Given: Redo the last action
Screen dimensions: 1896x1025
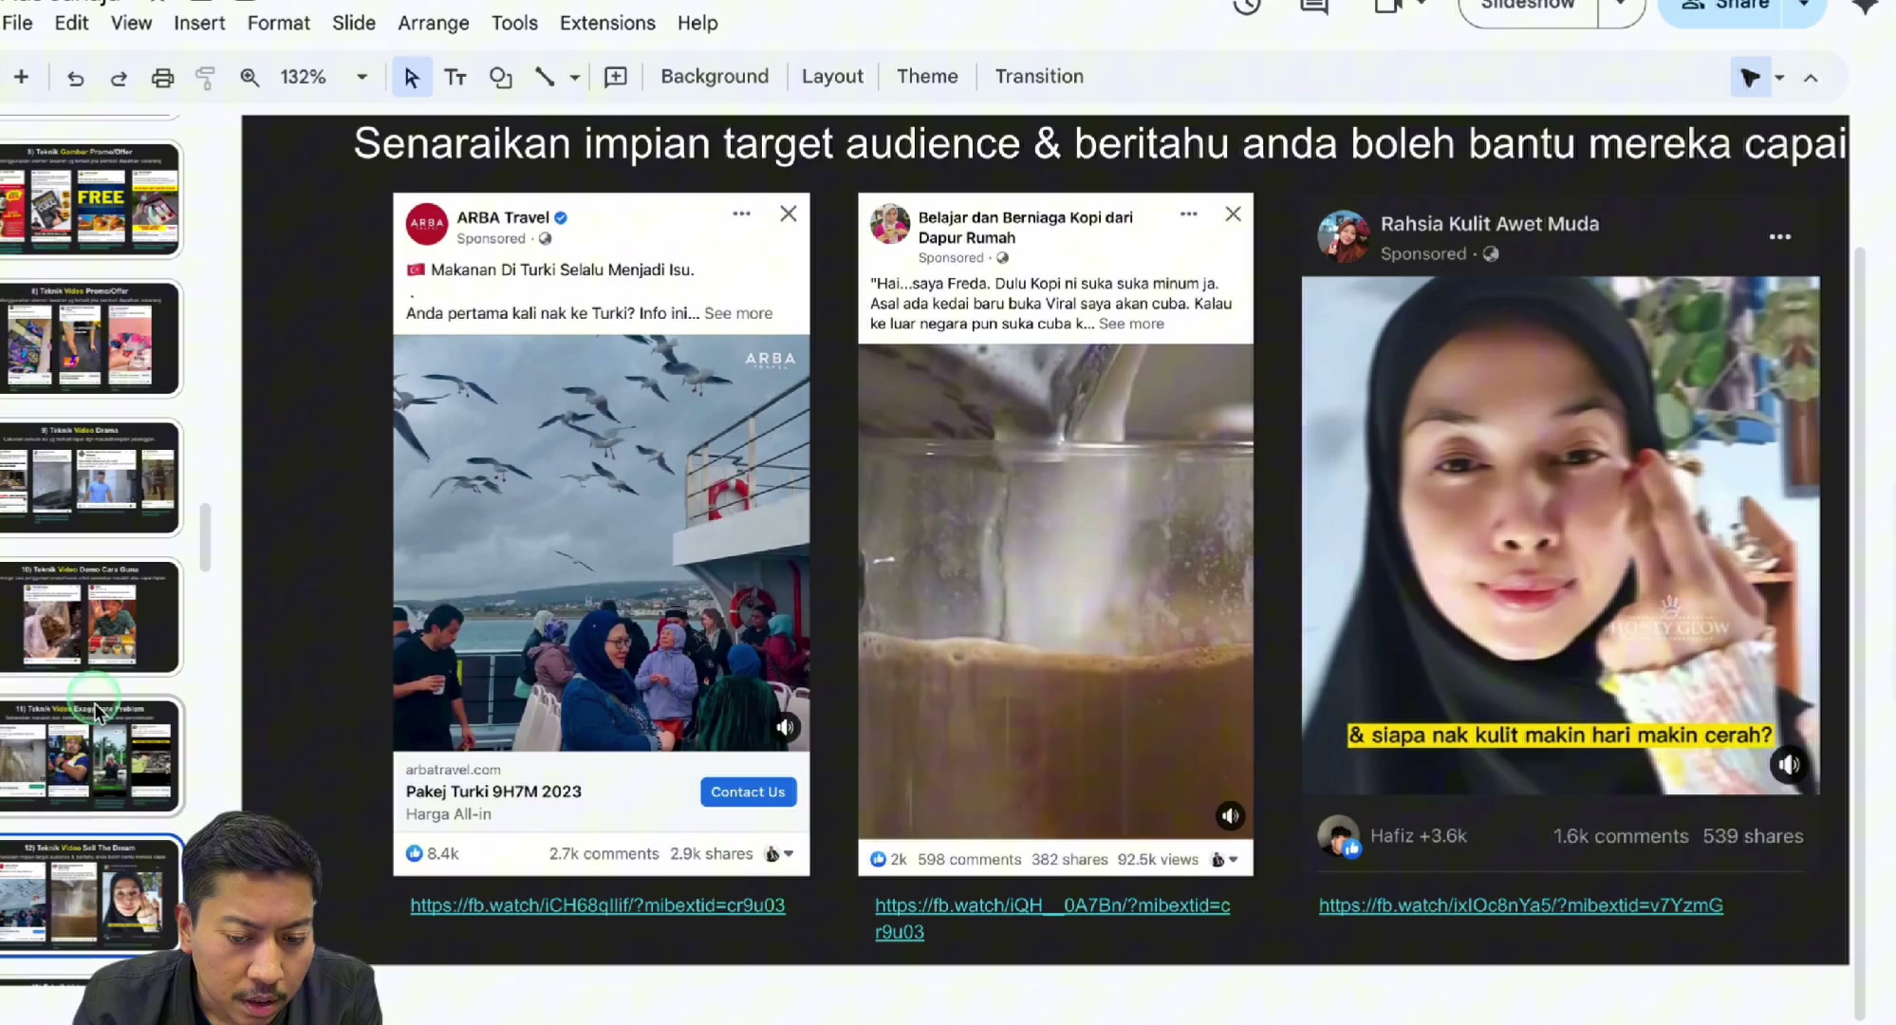Looking at the screenshot, I should [x=119, y=78].
